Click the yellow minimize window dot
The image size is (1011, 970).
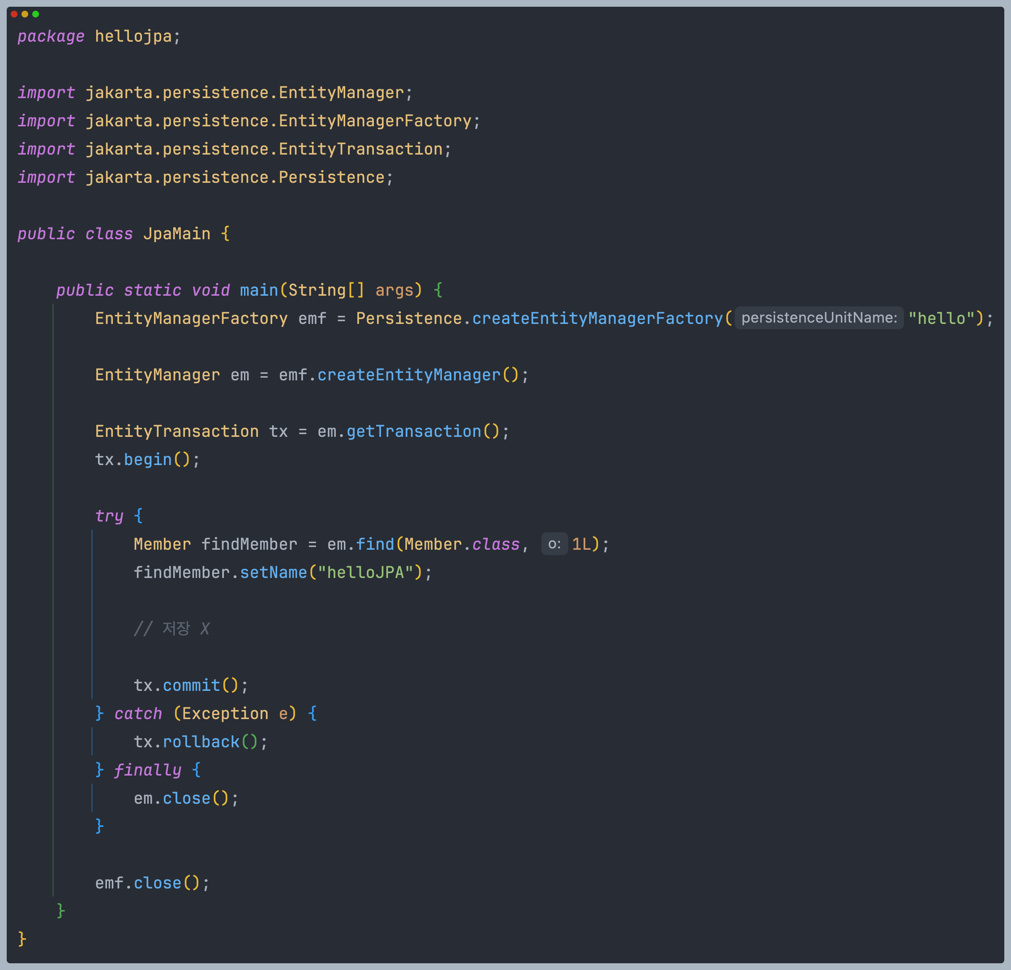(x=25, y=14)
